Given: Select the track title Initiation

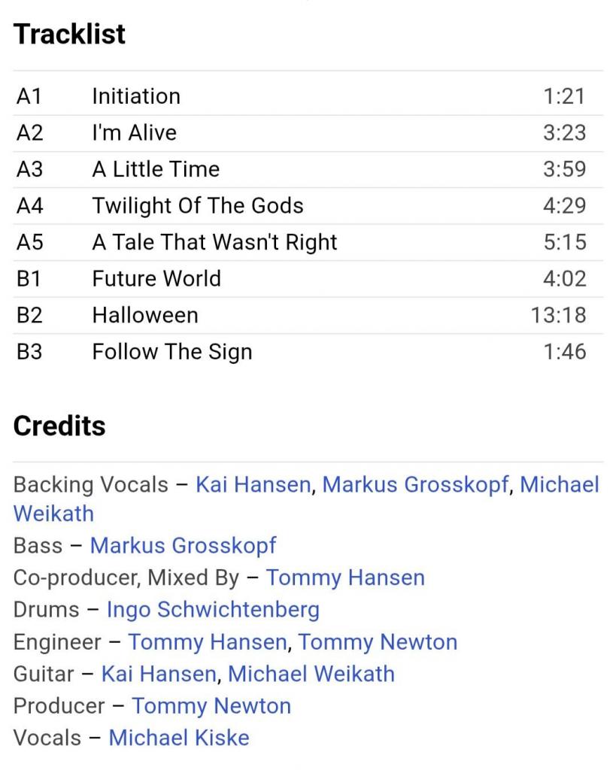Looking at the screenshot, I should [x=136, y=96].
